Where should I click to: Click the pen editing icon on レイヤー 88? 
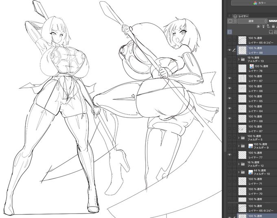(x=234, y=50)
